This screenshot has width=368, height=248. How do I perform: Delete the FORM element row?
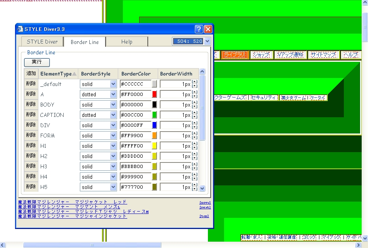tap(31, 135)
